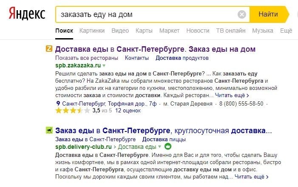Open the 12 оценок reviews link

(x=128, y=111)
